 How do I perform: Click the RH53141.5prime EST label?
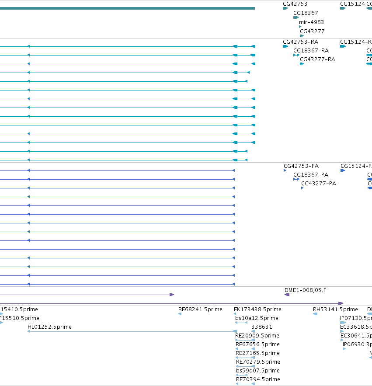tap(335, 309)
